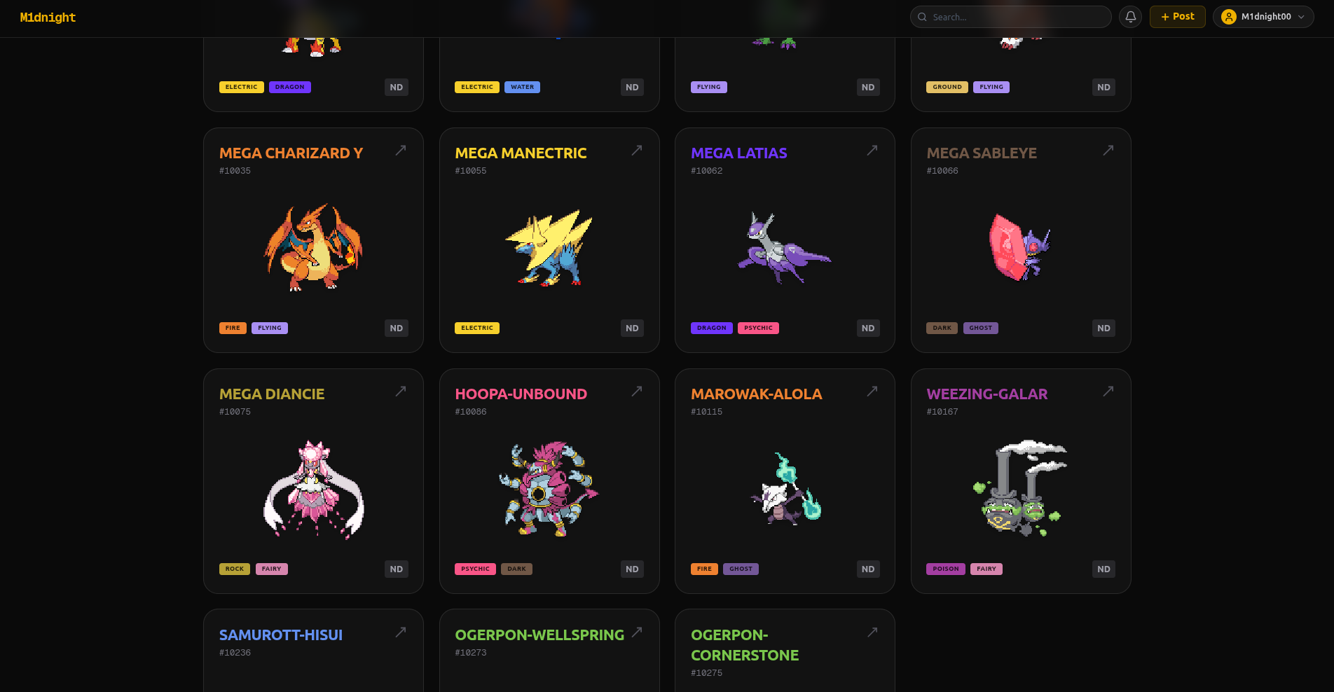Open Marowak-Alola arrow link icon
This screenshot has width=1334, height=692.
point(872,391)
